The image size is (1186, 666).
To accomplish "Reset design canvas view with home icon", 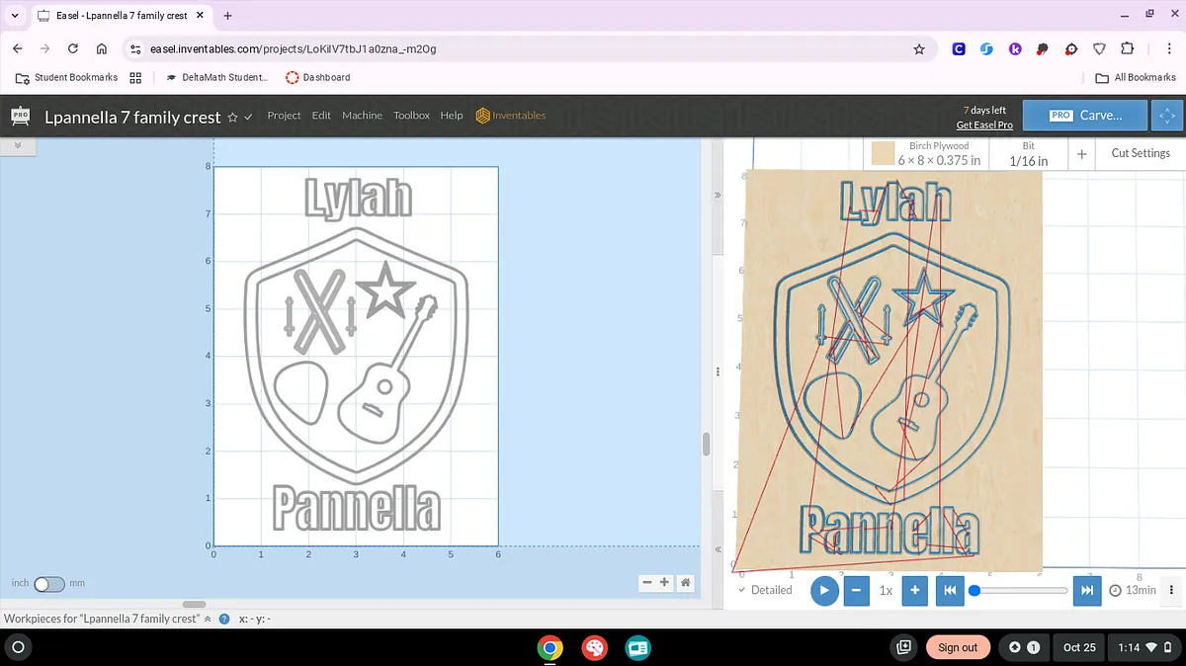I will tap(684, 583).
